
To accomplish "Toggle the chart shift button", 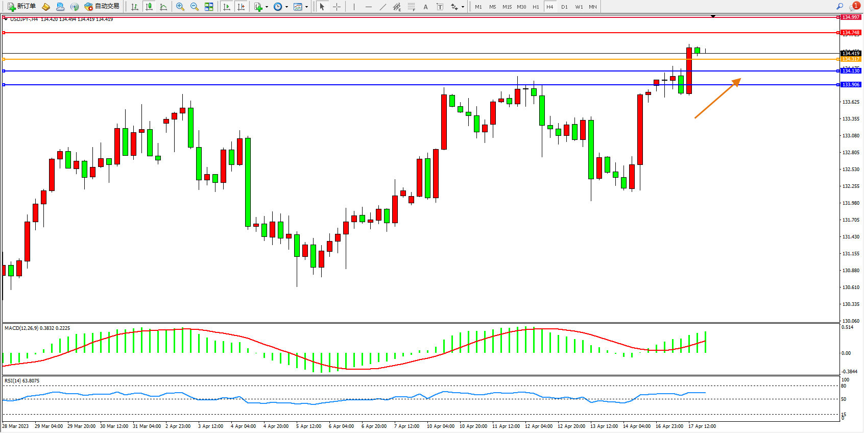I will coord(241,7).
